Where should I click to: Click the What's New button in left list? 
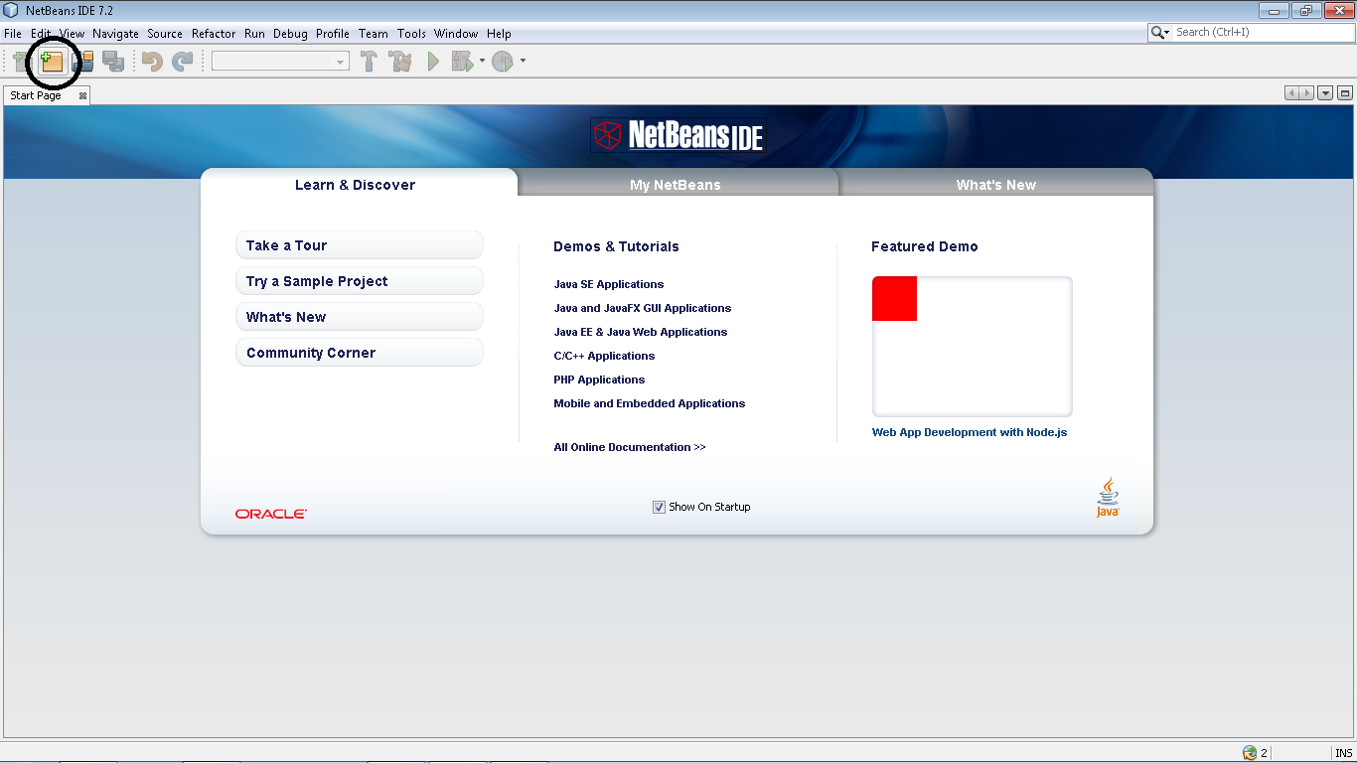click(360, 317)
